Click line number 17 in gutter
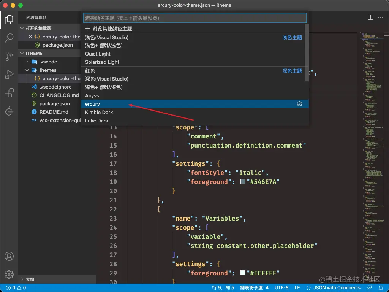Image resolution: width=389 pixels, height=292 pixels. click(113, 163)
